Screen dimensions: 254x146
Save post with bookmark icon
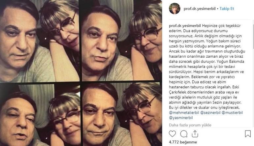pos(248,134)
